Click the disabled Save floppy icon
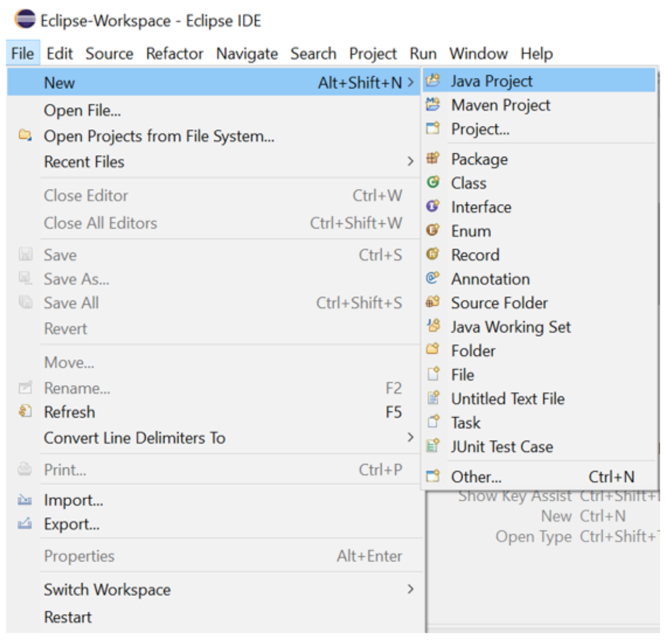 25,254
